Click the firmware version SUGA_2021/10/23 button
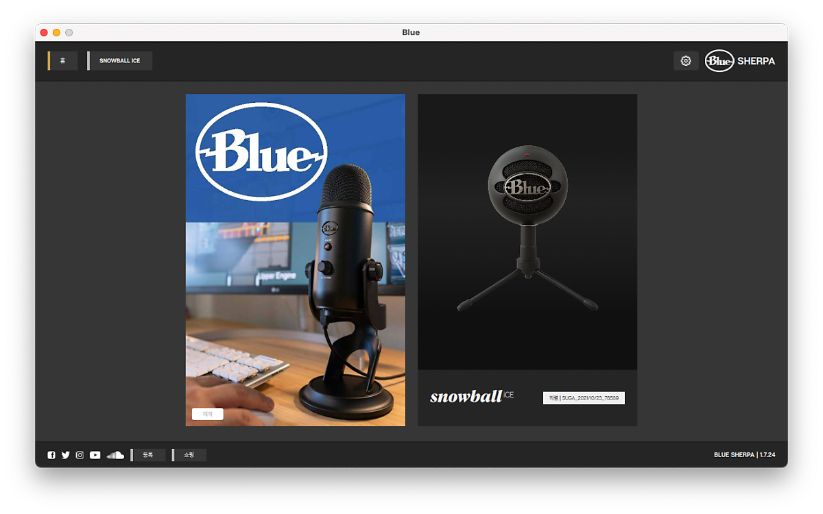This screenshot has height=514, width=823. (584, 398)
